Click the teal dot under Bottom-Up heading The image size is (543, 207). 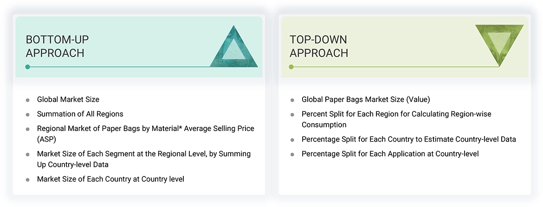click(28, 67)
